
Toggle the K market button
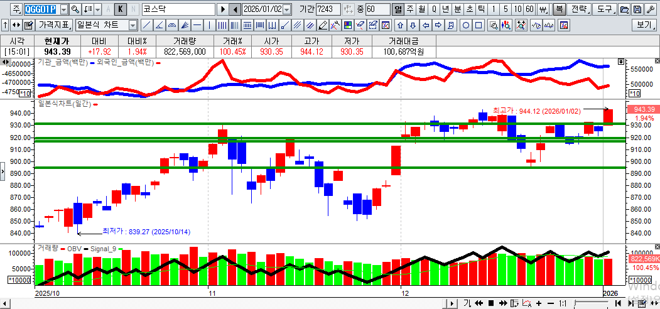coord(120,9)
